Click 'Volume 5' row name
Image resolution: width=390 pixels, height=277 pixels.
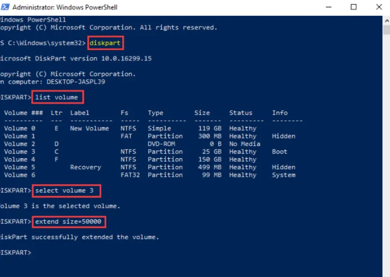coord(20,167)
